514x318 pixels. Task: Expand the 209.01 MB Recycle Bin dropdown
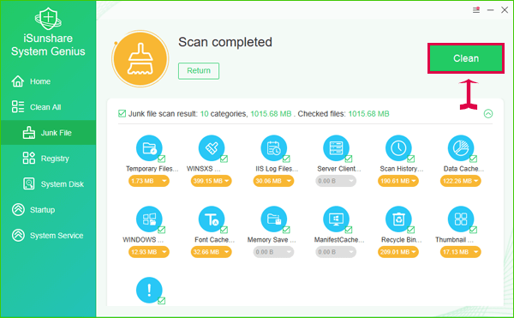[x=398, y=252]
